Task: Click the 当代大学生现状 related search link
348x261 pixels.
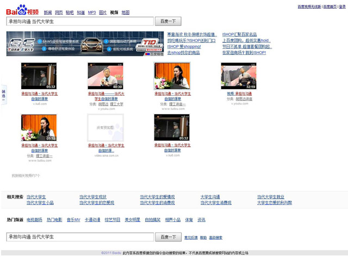Action: pyautogui.click(x=93, y=197)
